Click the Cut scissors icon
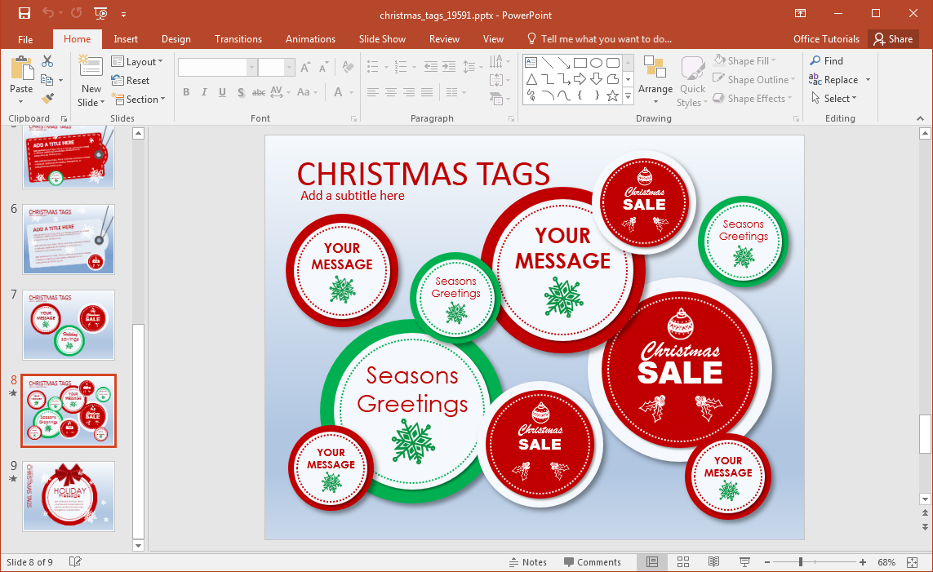Image resolution: width=933 pixels, height=572 pixels. [47, 60]
